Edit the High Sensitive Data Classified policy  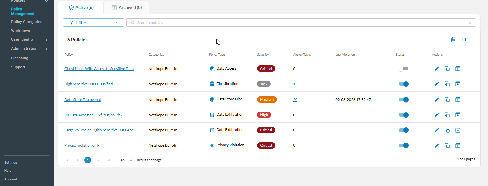(436, 84)
